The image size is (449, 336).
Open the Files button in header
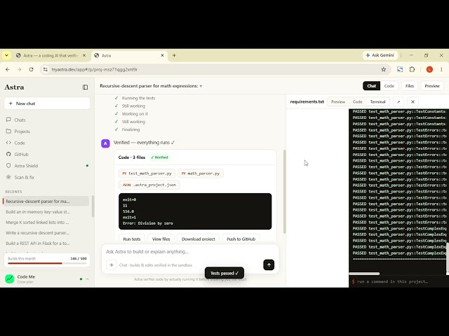coord(410,85)
